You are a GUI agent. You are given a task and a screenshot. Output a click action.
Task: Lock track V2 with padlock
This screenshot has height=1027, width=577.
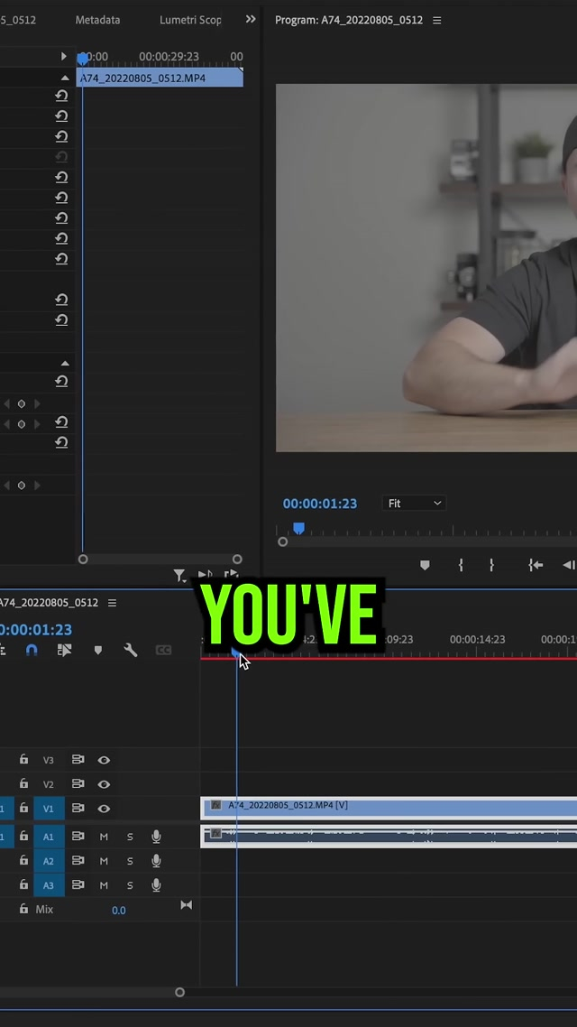(23, 783)
